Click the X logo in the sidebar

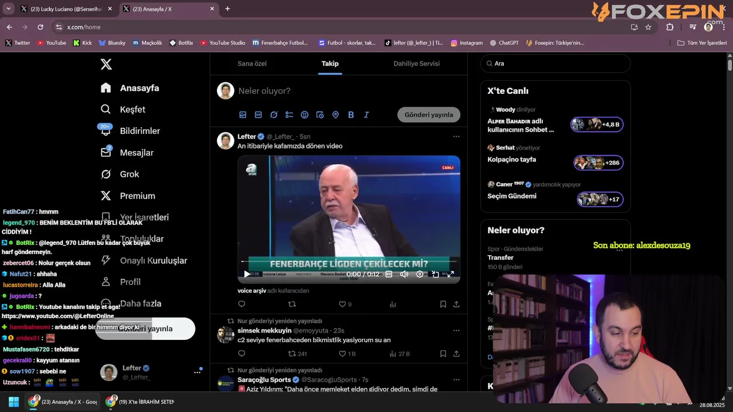coord(106,64)
